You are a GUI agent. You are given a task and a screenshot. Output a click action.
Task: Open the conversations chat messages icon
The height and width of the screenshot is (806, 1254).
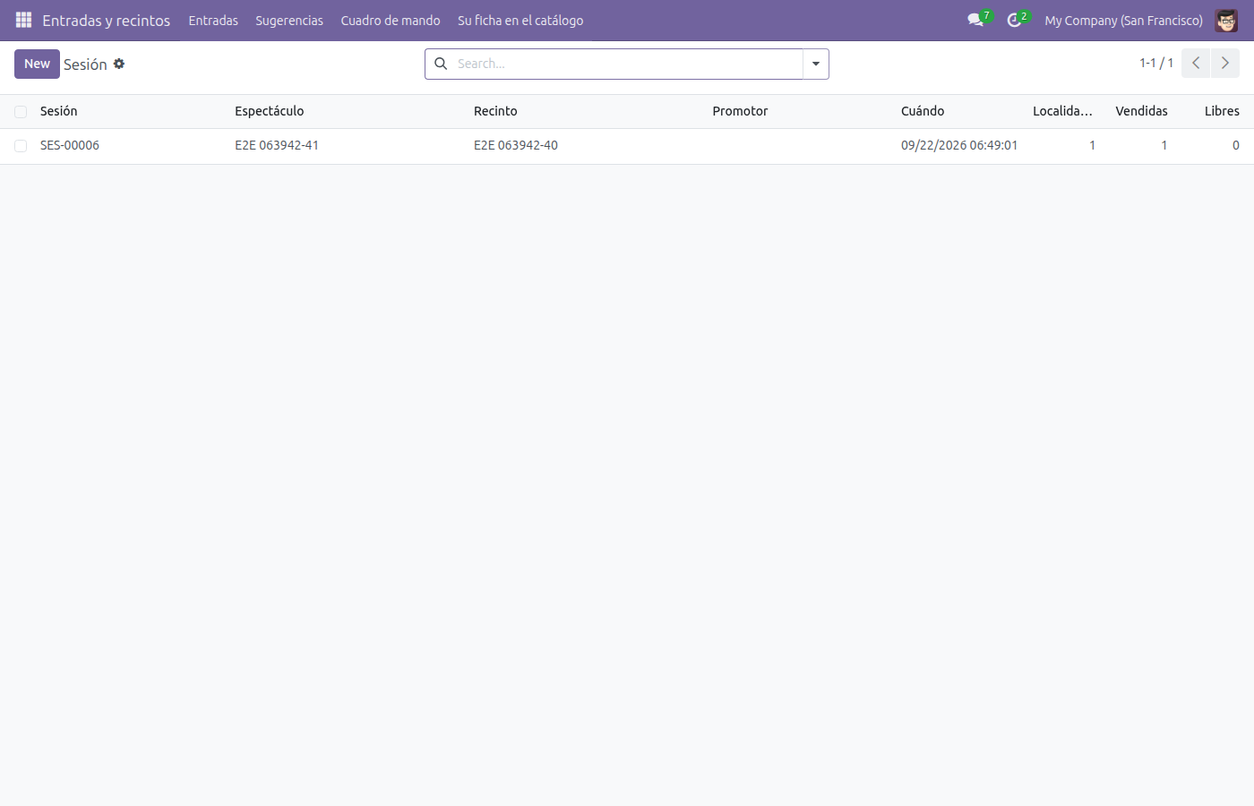tap(975, 20)
